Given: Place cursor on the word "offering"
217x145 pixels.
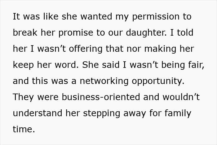Looking at the screenshot, I should click(x=86, y=49).
